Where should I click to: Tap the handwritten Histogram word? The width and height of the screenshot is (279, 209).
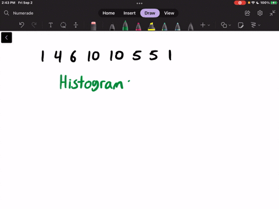tap(91, 82)
